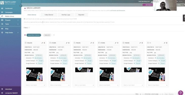Expand the Finance sidebar menu

coord(11,20)
